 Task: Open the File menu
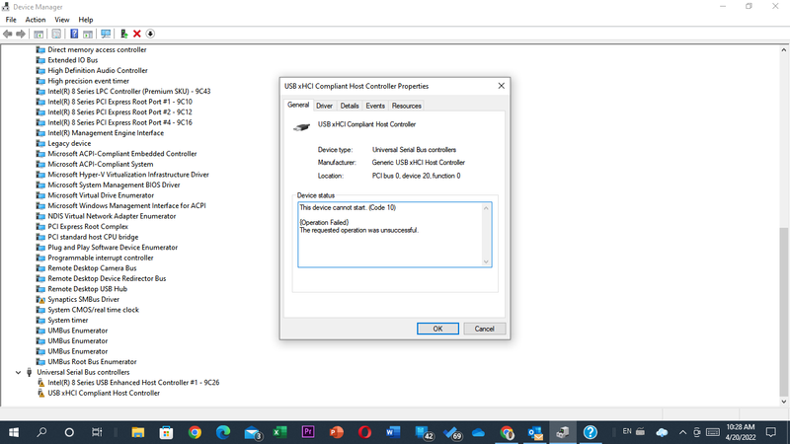[x=11, y=20]
